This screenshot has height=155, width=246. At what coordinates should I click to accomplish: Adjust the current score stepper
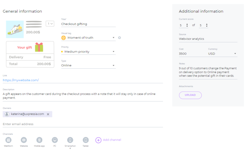pyautogui.click(x=187, y=25)
